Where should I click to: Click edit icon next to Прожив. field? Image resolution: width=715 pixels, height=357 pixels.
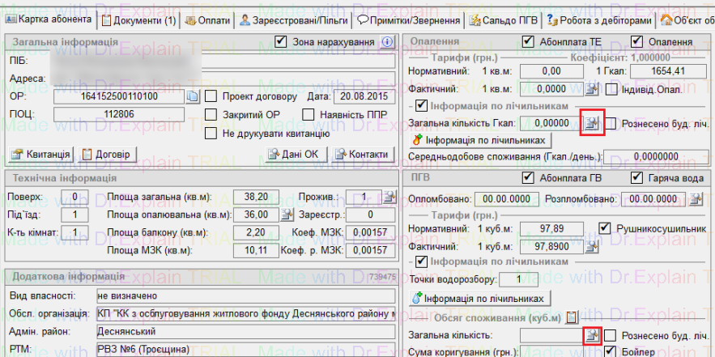[389, 196]
